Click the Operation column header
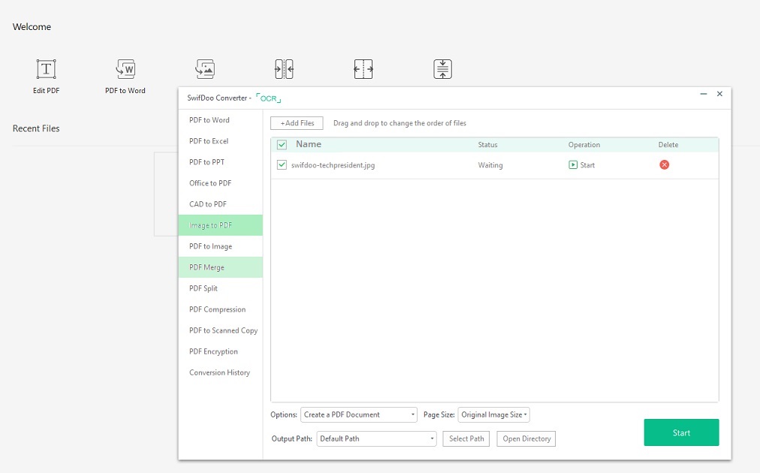 584,144
